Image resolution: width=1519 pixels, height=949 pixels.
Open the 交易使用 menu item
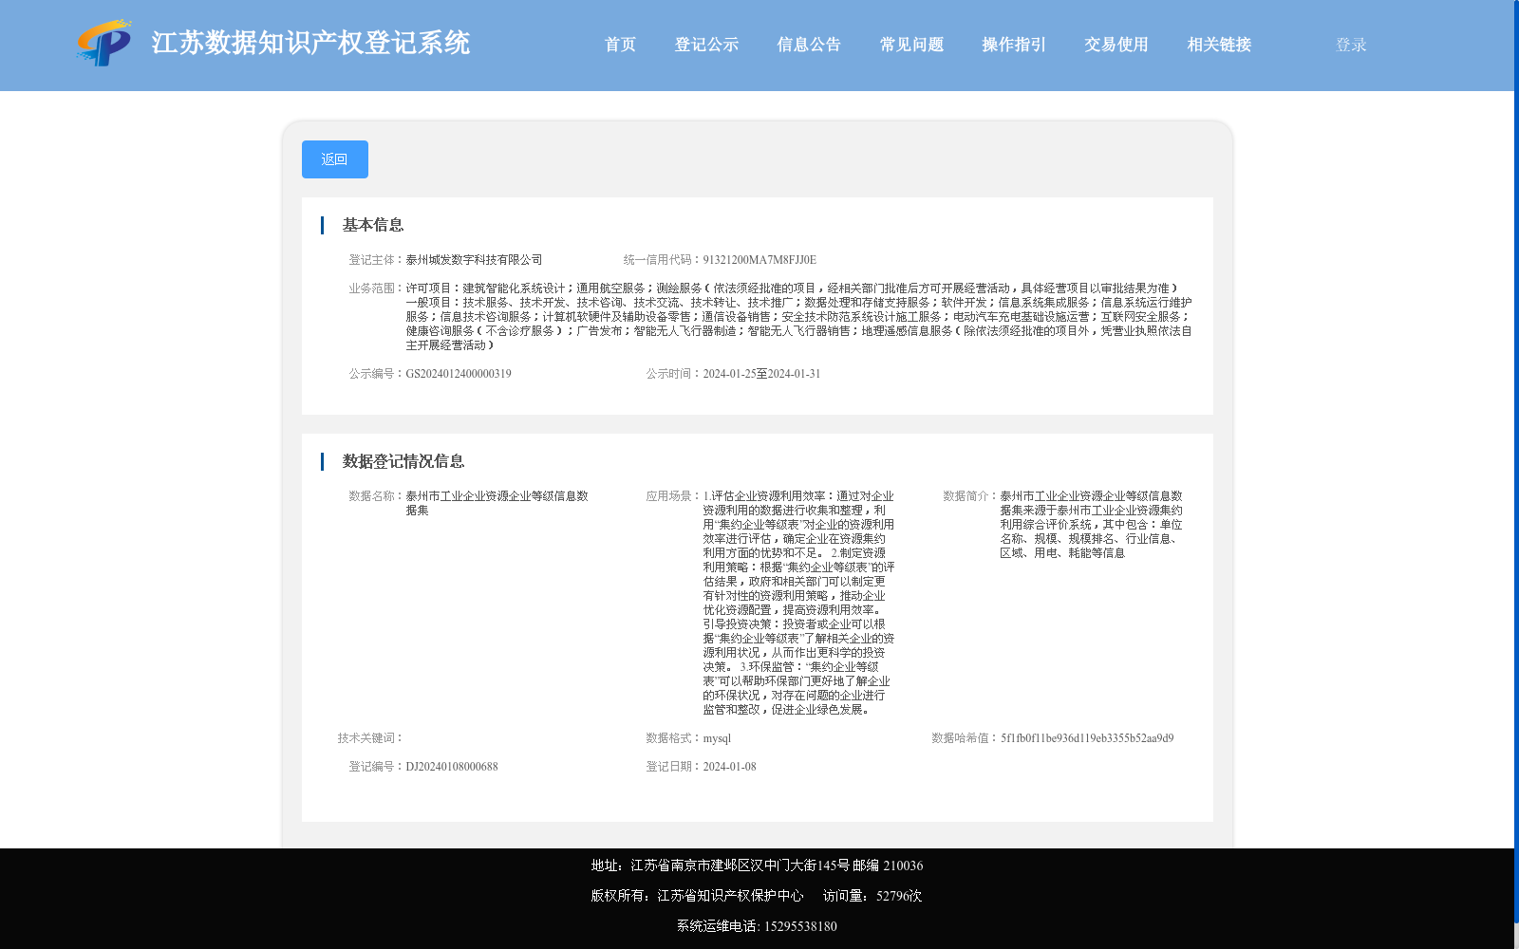point(1116,45)
